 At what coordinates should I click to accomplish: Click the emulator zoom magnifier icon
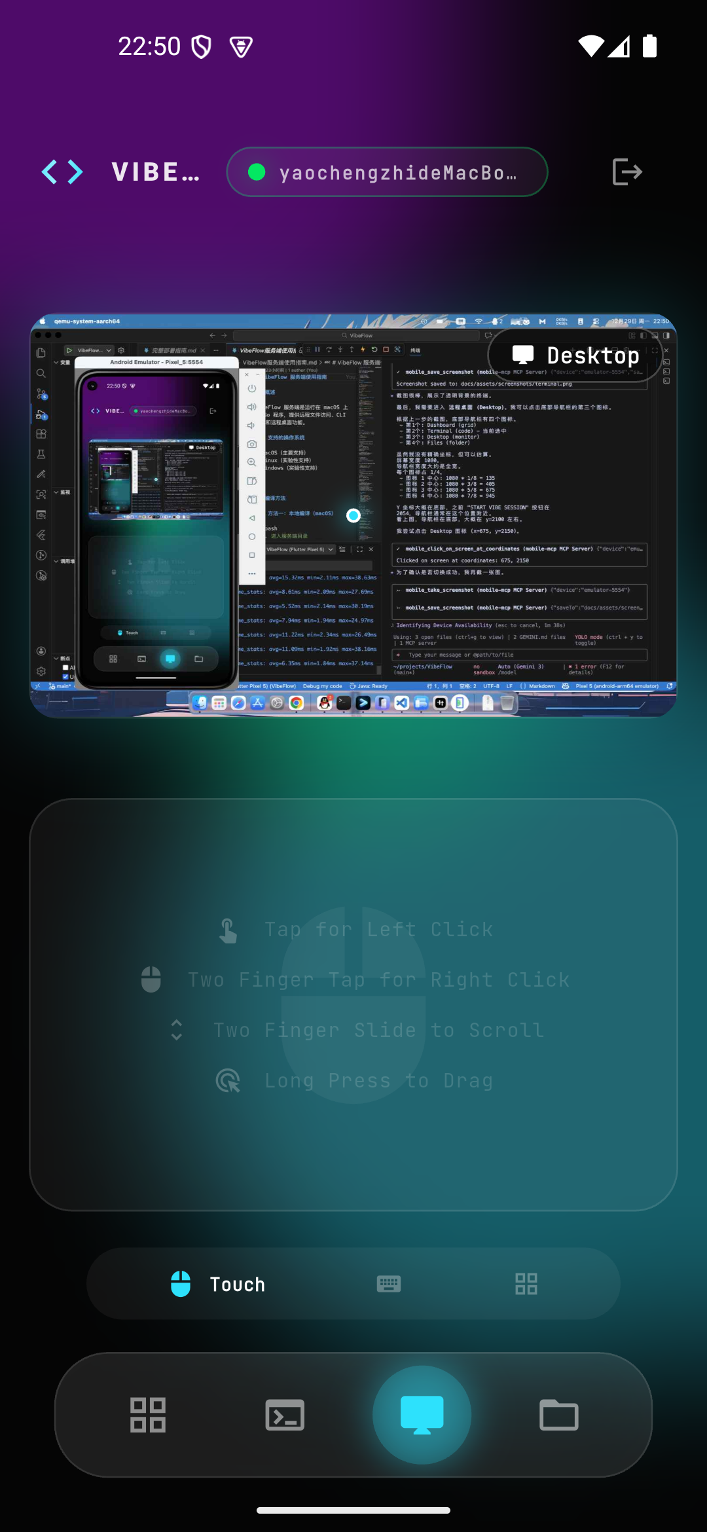click(252, 462)
